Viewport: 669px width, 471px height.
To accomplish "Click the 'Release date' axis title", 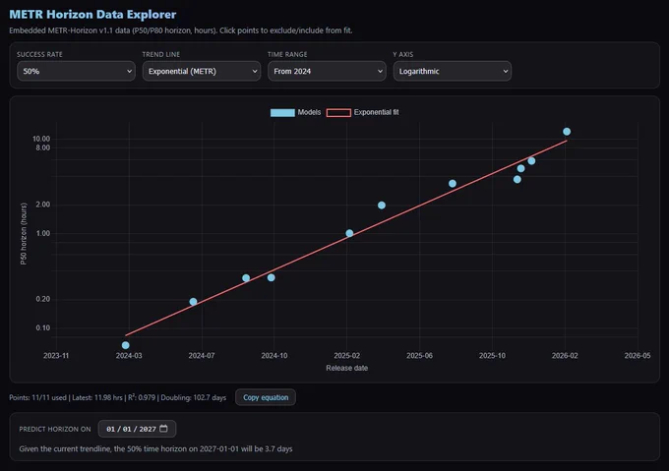I will click(x=347, y=368).
